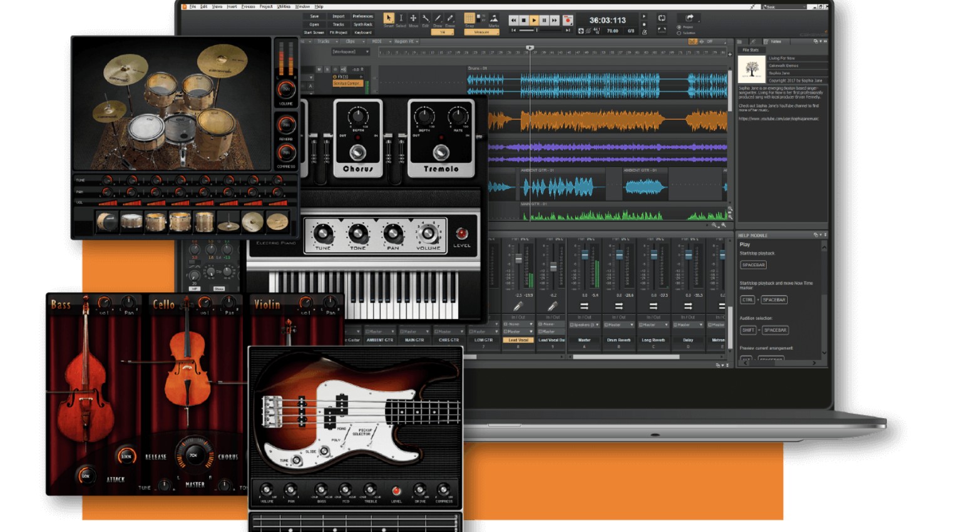
Task: Open the Workspace dropdown
Action: [x=350, y=52]
